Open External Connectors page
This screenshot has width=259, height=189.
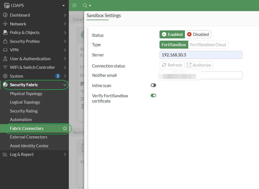pyautogui.click(x=28, y=137)
